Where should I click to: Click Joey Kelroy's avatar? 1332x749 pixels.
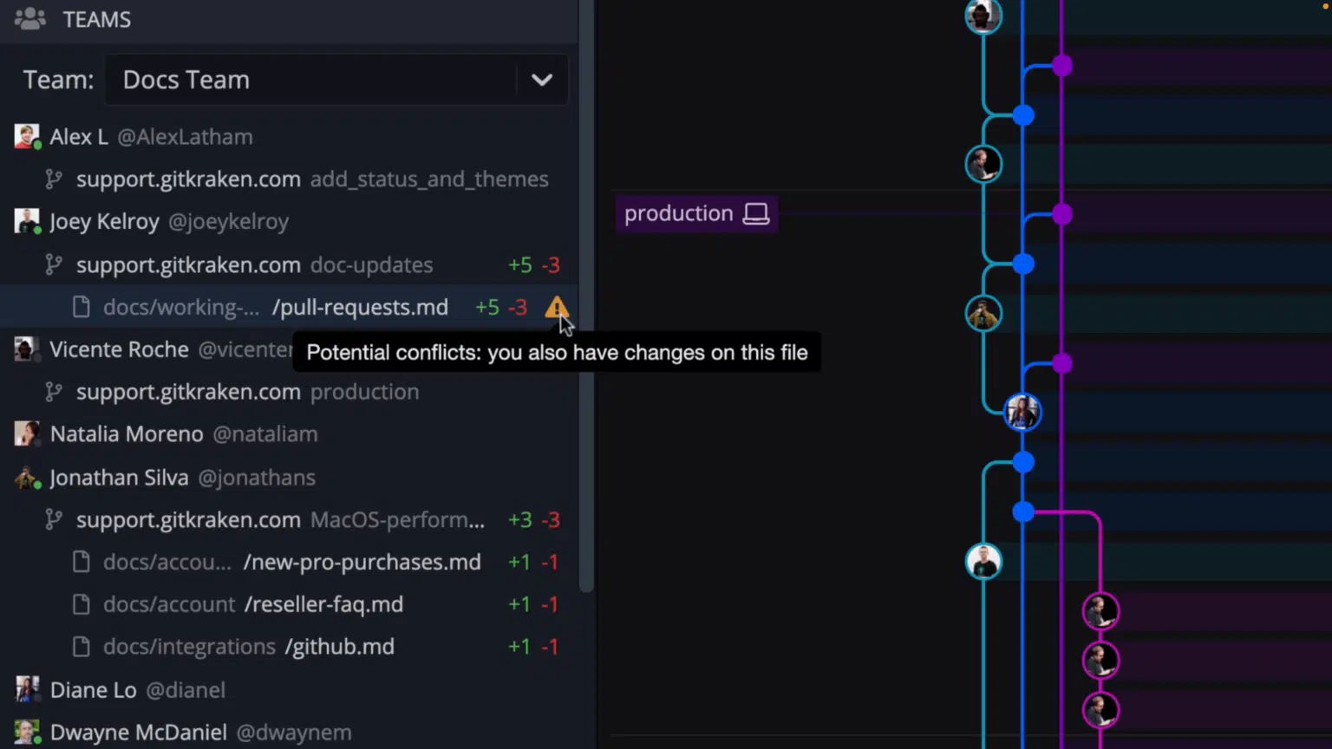click(27, 221)
